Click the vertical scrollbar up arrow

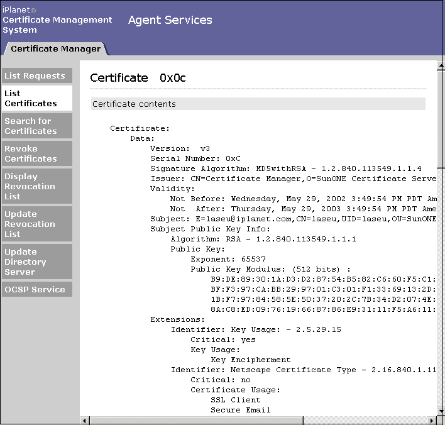[x=441, y=65]
